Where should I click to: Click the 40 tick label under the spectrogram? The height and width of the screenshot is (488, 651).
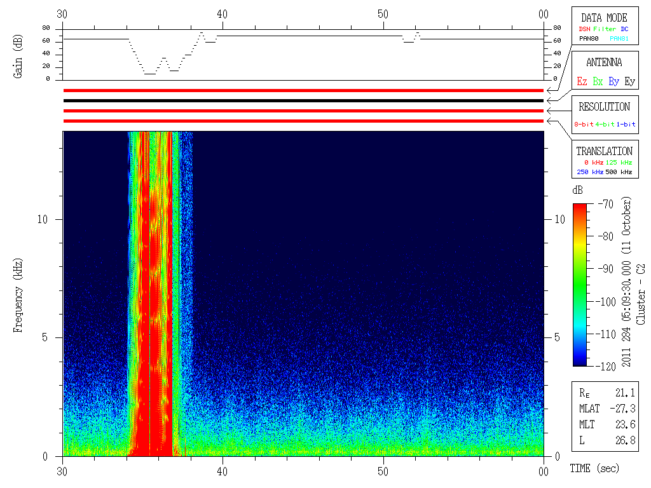[222, 471]
